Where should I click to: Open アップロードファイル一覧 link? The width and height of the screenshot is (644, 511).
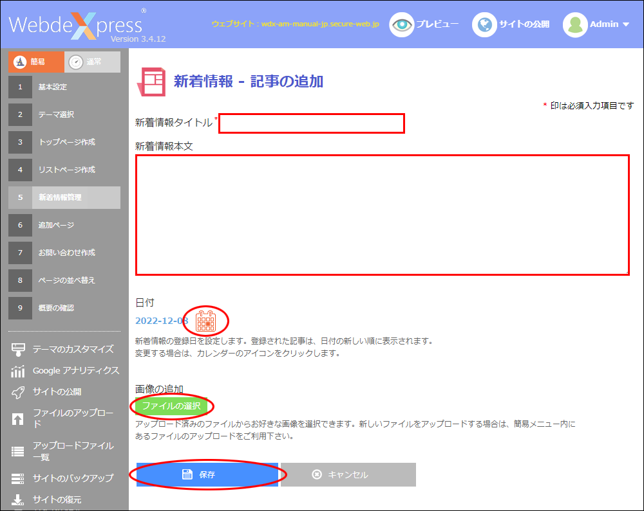[x=73, y=451]
